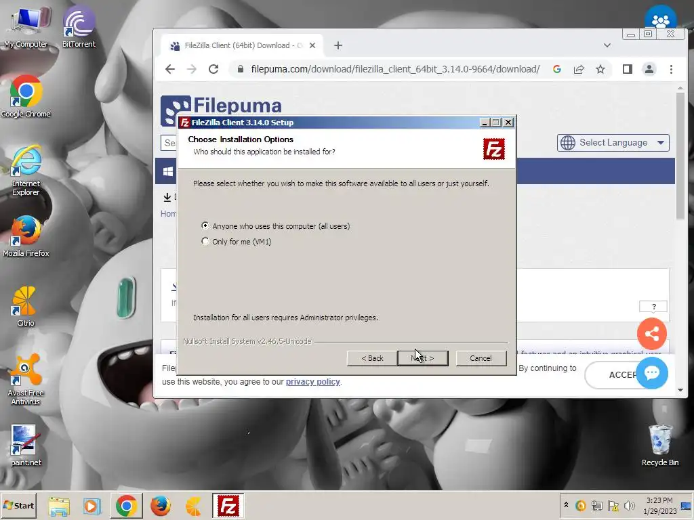Open Firefox from the taskbar

[x=160, y=506]
